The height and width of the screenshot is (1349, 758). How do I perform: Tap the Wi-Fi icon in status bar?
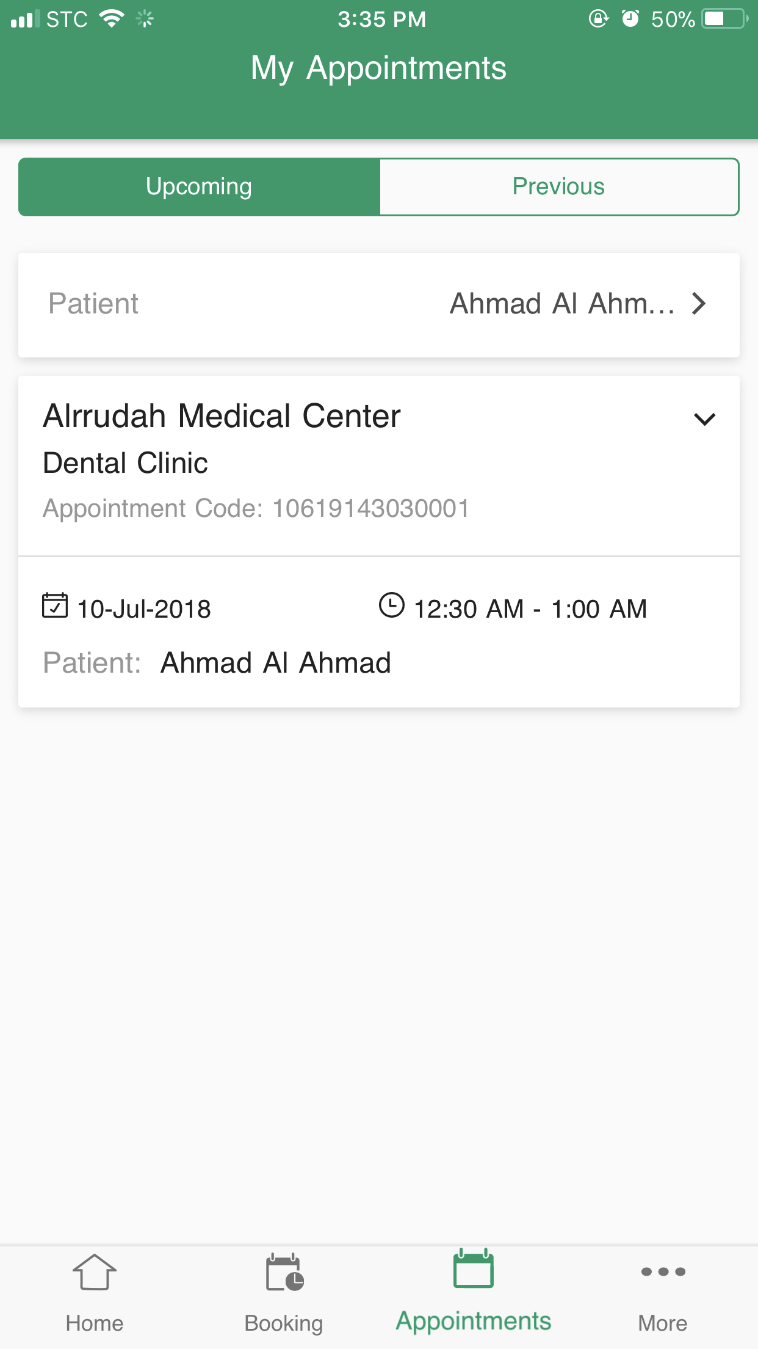pyautogui.click(x=112, y=19)
